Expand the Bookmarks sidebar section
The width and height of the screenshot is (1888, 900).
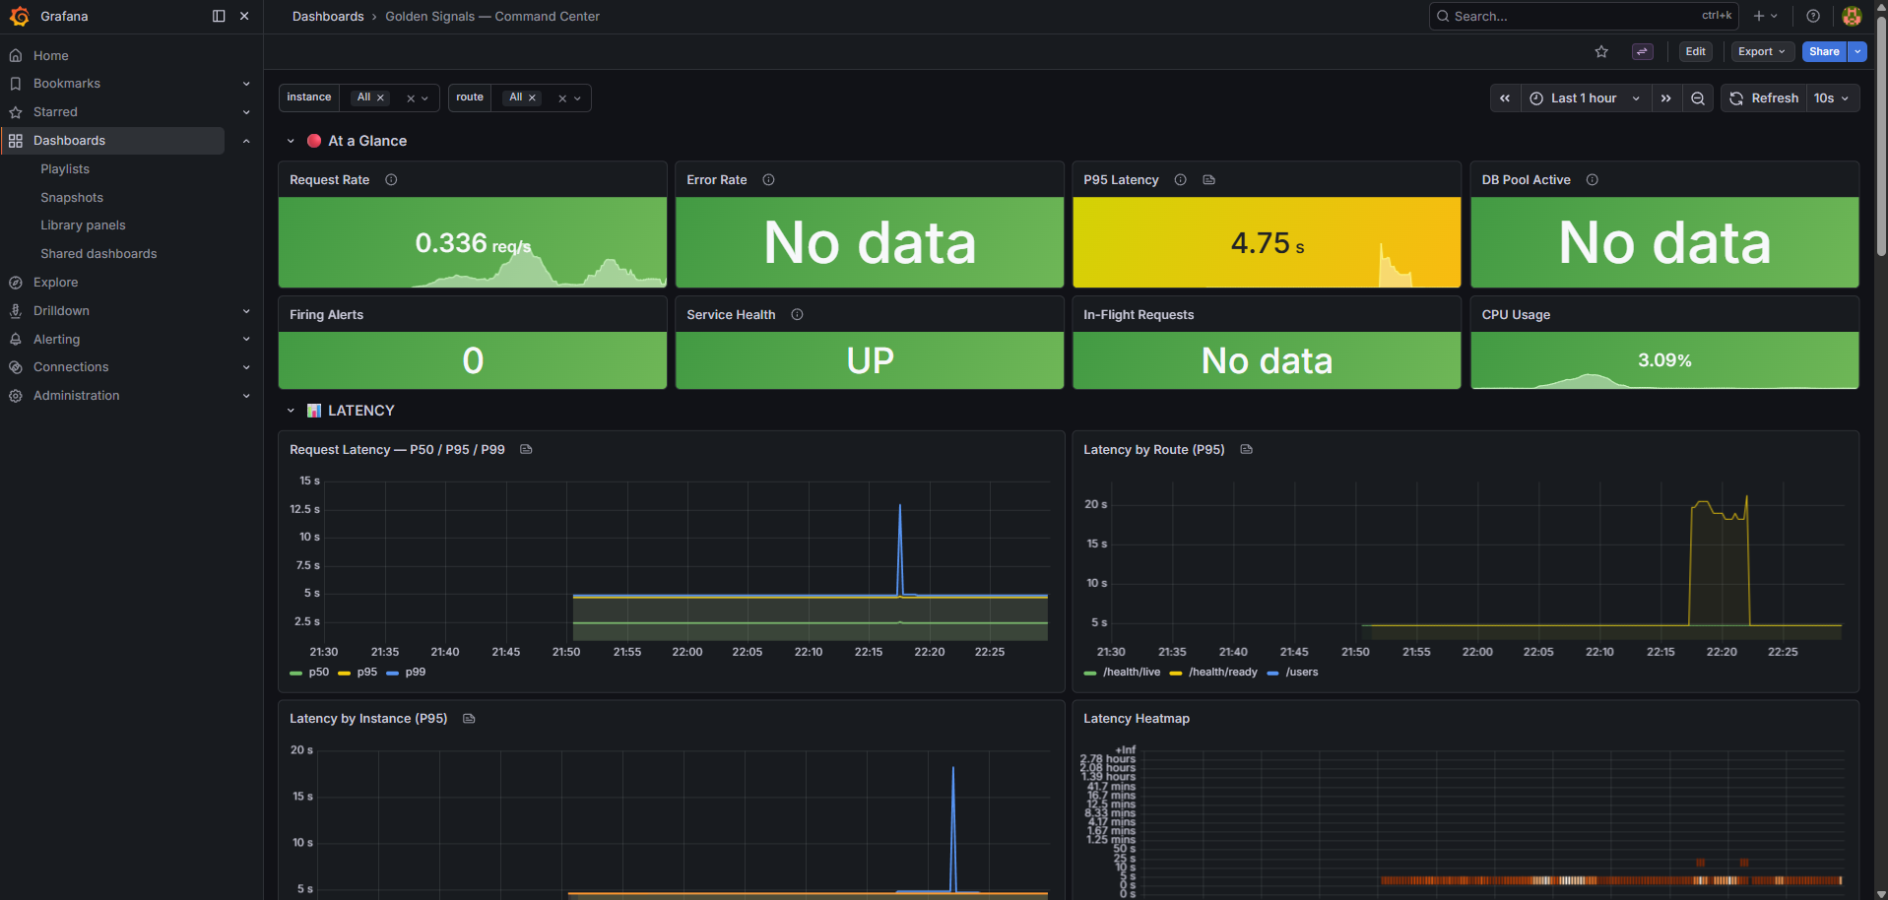tap(246, 84)
